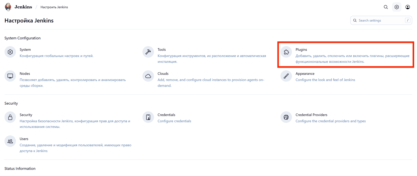Click the 'Настроить Jenkins' breadcrumb
Image resolution: width=417 pixels, height=176 pixels.
[x=54, y=7]
